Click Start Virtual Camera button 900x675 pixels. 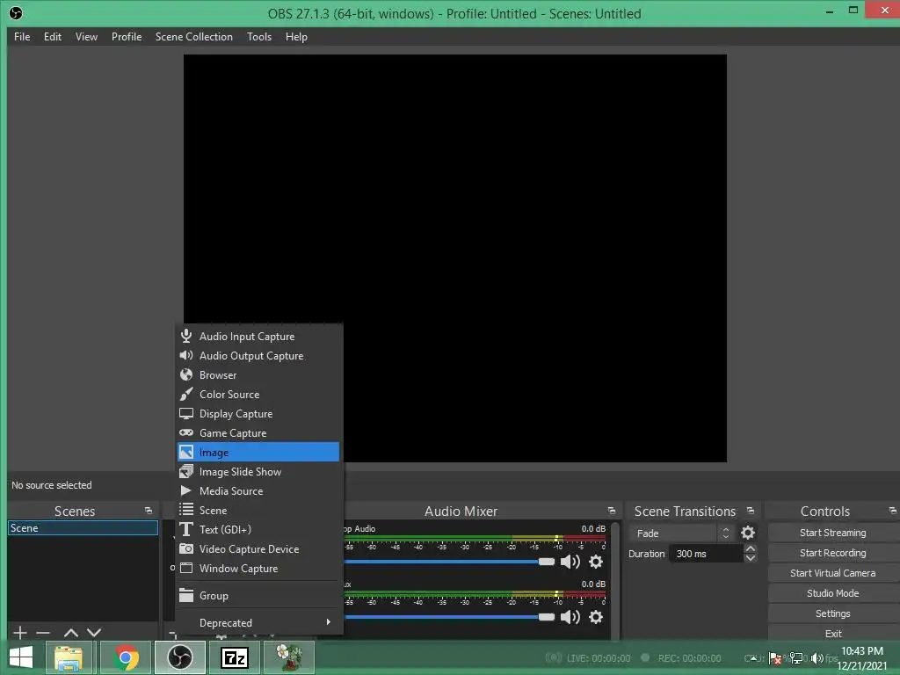[833, 573]
